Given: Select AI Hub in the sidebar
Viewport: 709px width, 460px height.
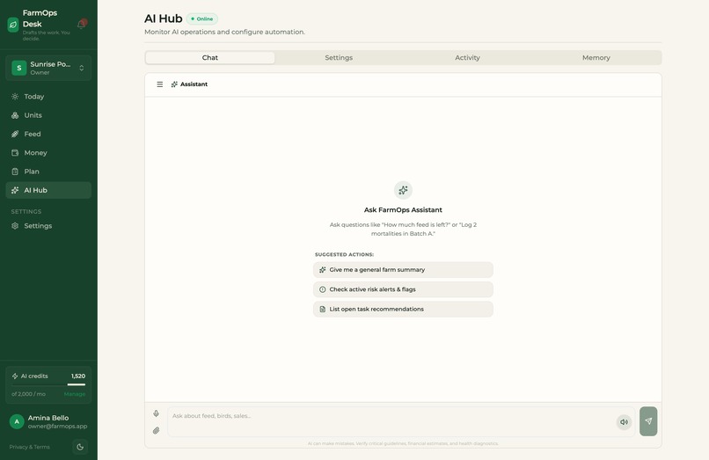Looking at the screenshot, I should (48, 191).
